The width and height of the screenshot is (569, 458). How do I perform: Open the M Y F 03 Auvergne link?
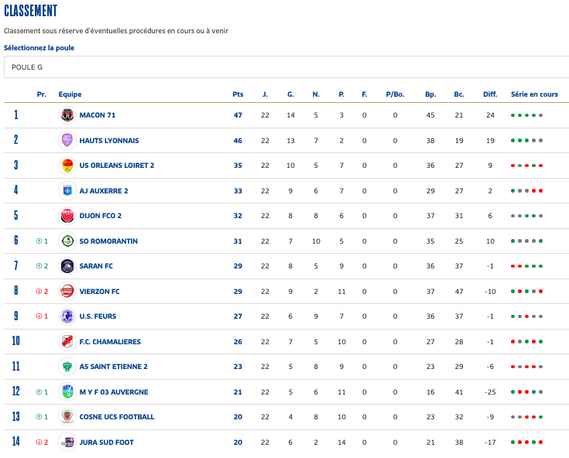click(113, 391)
